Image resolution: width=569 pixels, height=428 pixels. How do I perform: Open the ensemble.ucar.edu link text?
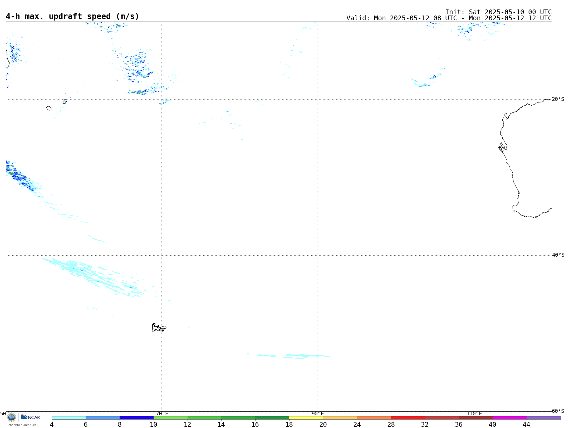click(23, 425)
